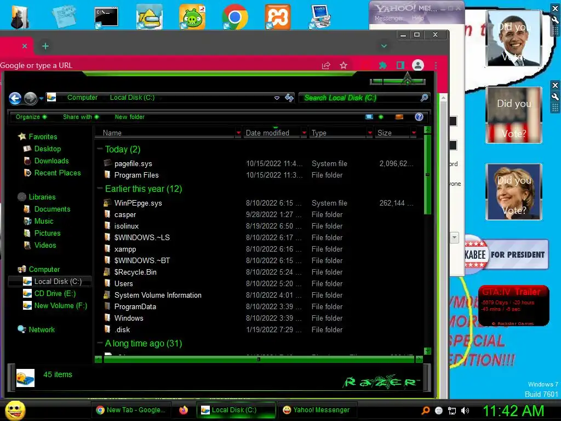
Task: Expand Chrome tab search chevron
Action: click(384, 46)
